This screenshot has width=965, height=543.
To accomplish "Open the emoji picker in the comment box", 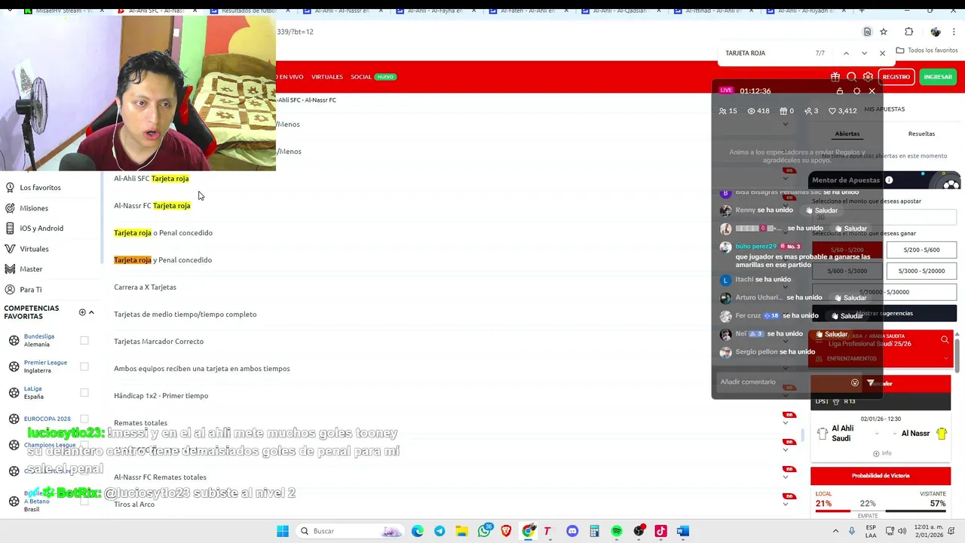I will tap(855, 382).
